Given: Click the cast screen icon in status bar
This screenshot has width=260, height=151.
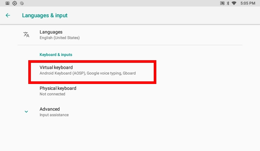Looking at the screenshot, I should [x=222, y=3].
